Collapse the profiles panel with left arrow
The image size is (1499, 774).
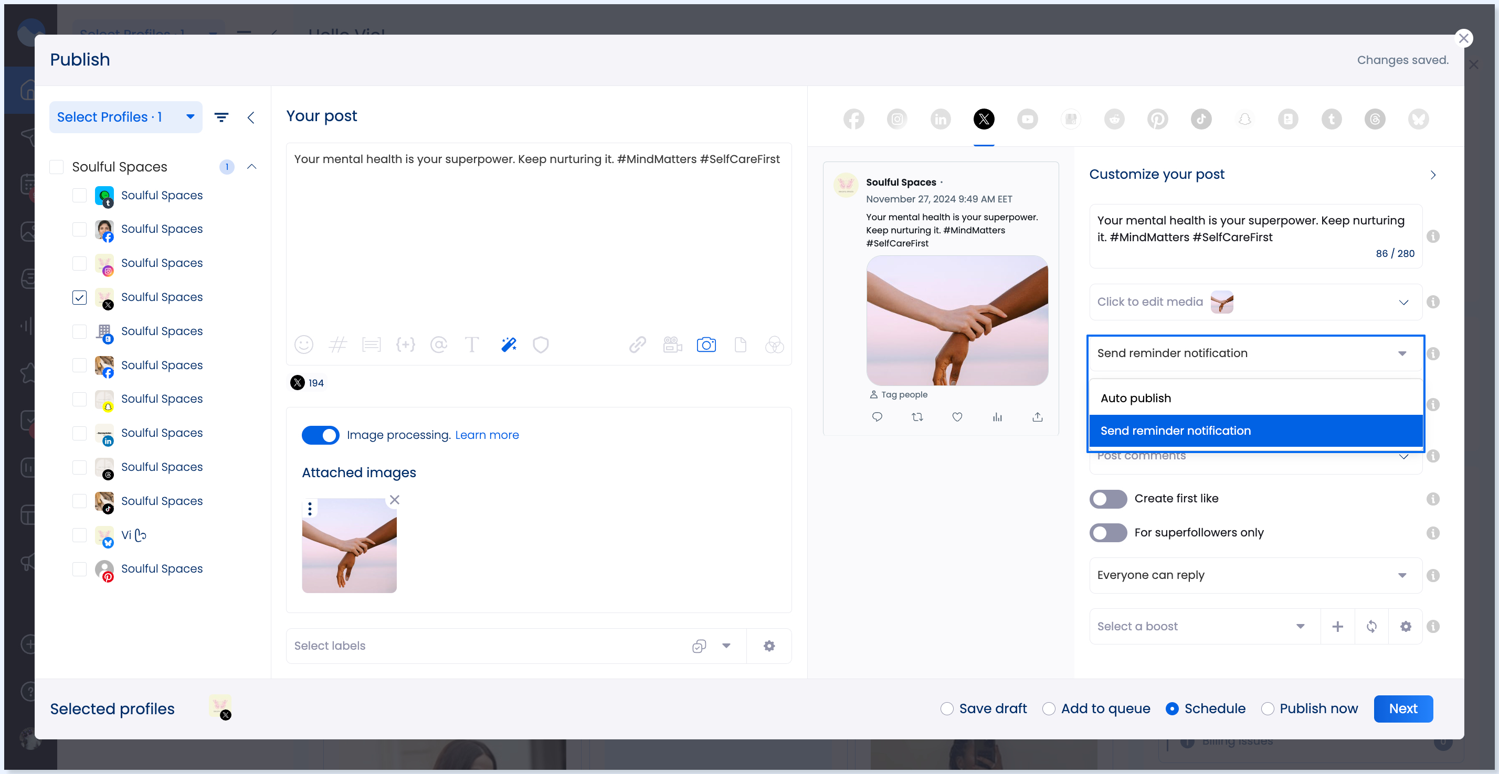click(251, 117)
